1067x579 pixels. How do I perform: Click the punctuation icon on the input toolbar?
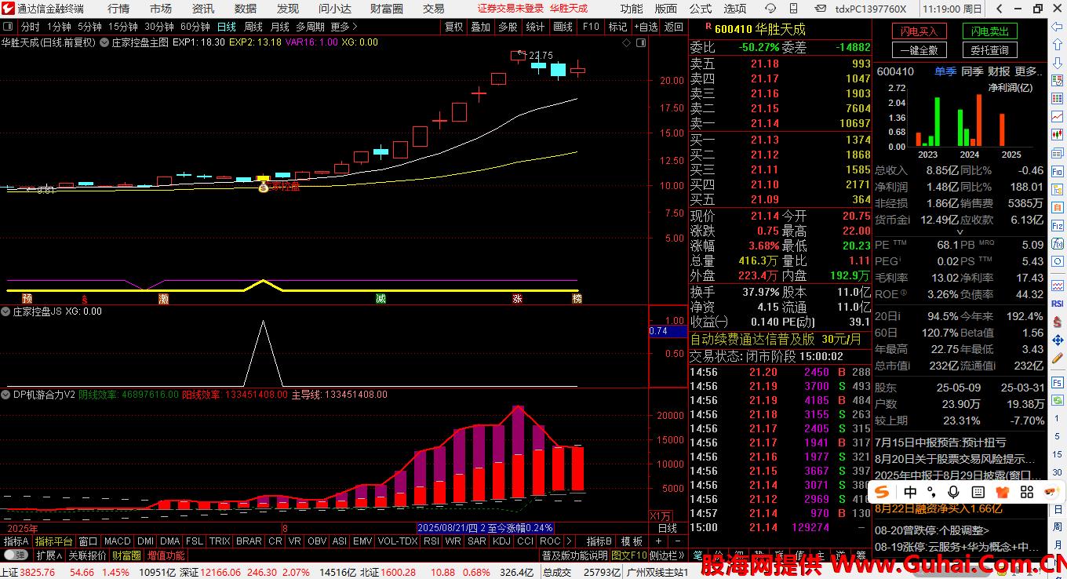coord(932,492)
